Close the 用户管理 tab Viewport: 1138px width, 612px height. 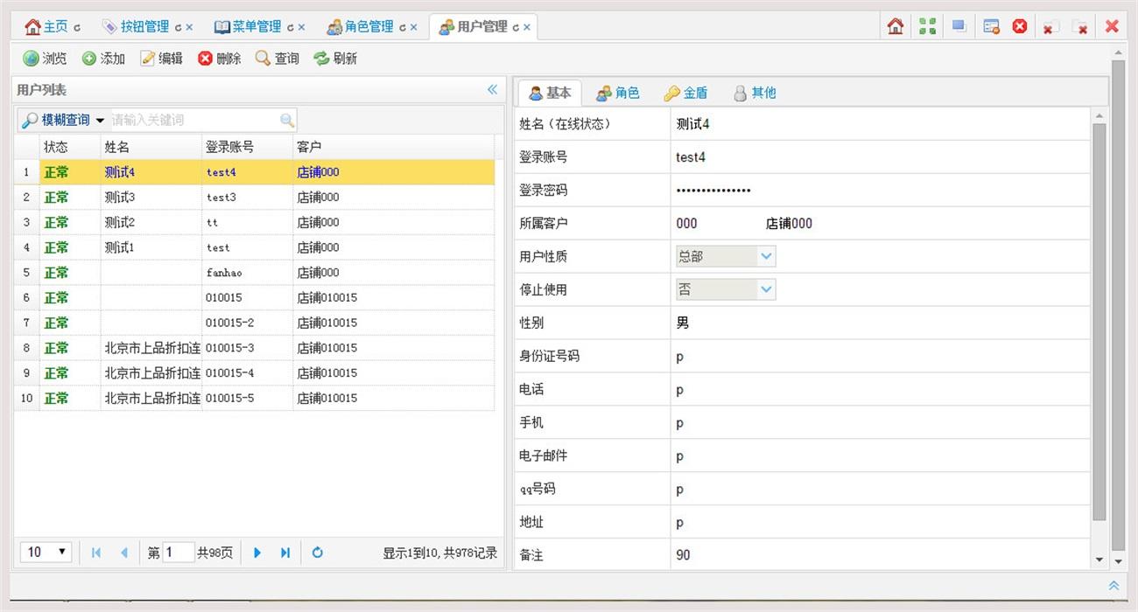(x=527, y=27)
